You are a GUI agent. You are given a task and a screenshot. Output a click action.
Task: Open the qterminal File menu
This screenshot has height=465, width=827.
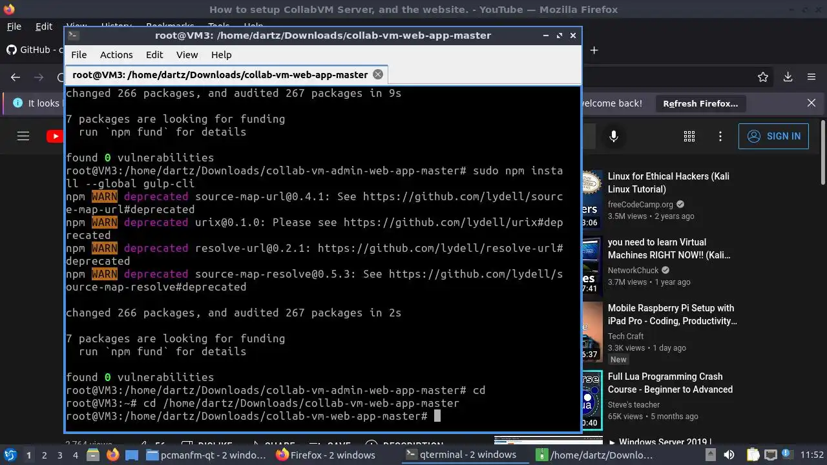78,55
